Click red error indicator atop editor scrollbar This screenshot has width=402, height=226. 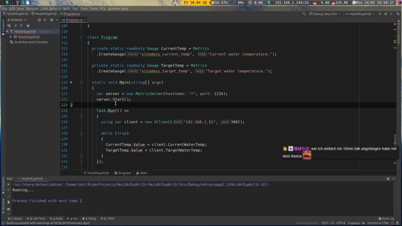coord(395,24)
